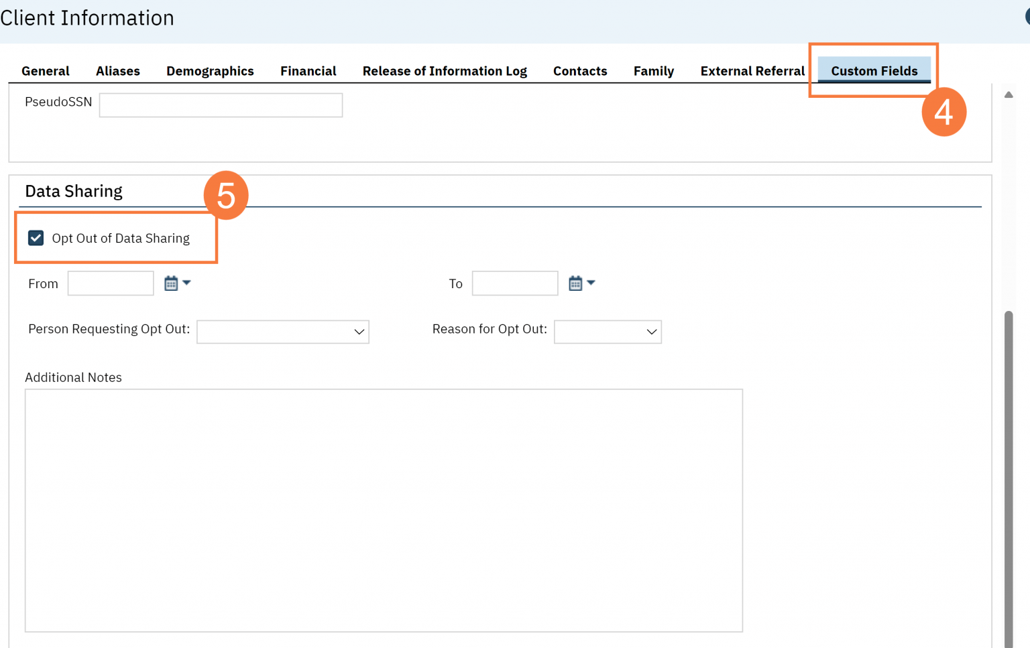Open the Person Requesting Opt Out dropdown
Image resolution: width=1030 pixels, height=648 pixels.
point(282,332)
